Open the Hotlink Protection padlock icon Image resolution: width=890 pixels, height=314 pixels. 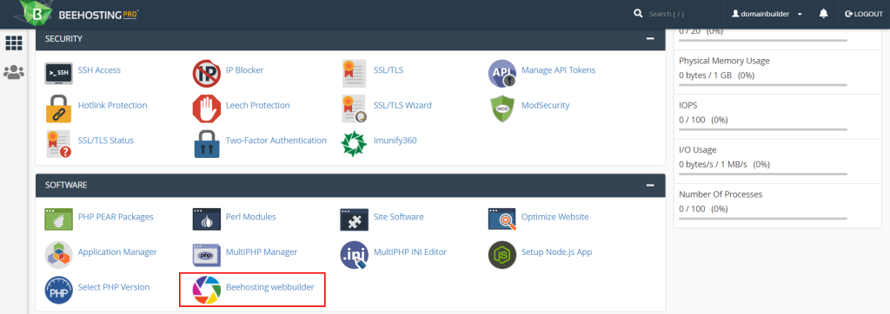click(x=58, y=108)
